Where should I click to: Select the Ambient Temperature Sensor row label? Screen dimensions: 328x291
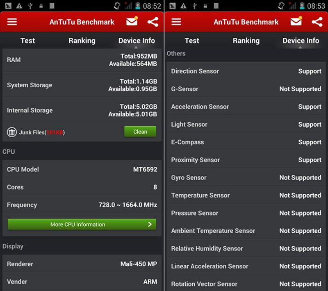(213, 231)
